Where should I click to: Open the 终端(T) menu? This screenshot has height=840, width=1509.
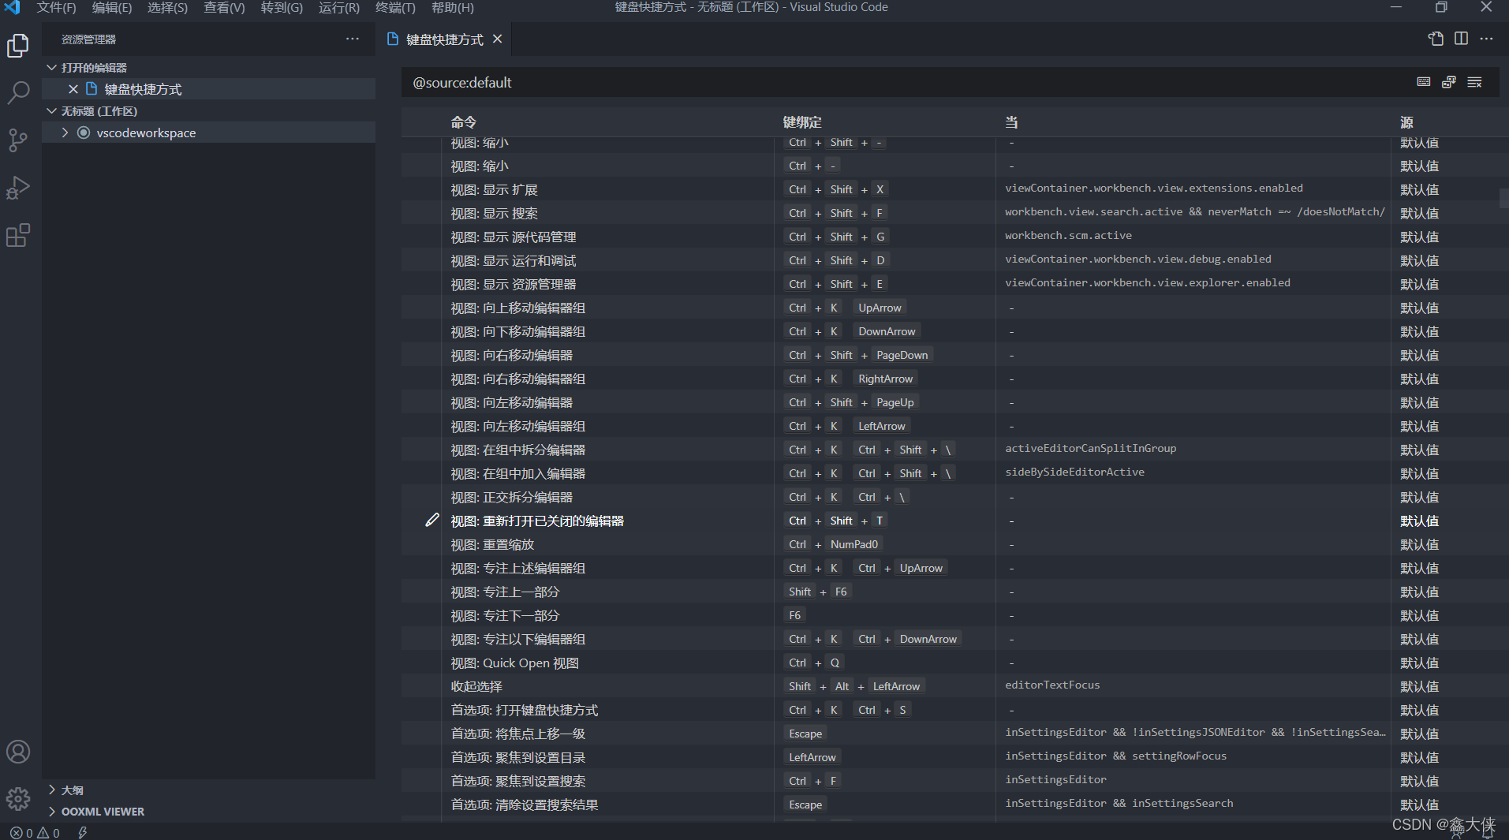click(x=395, y=7)
